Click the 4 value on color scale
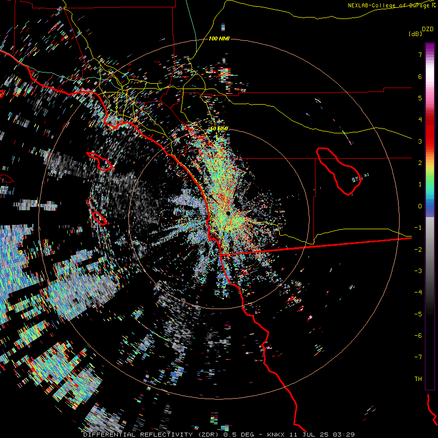 point(420,120)
